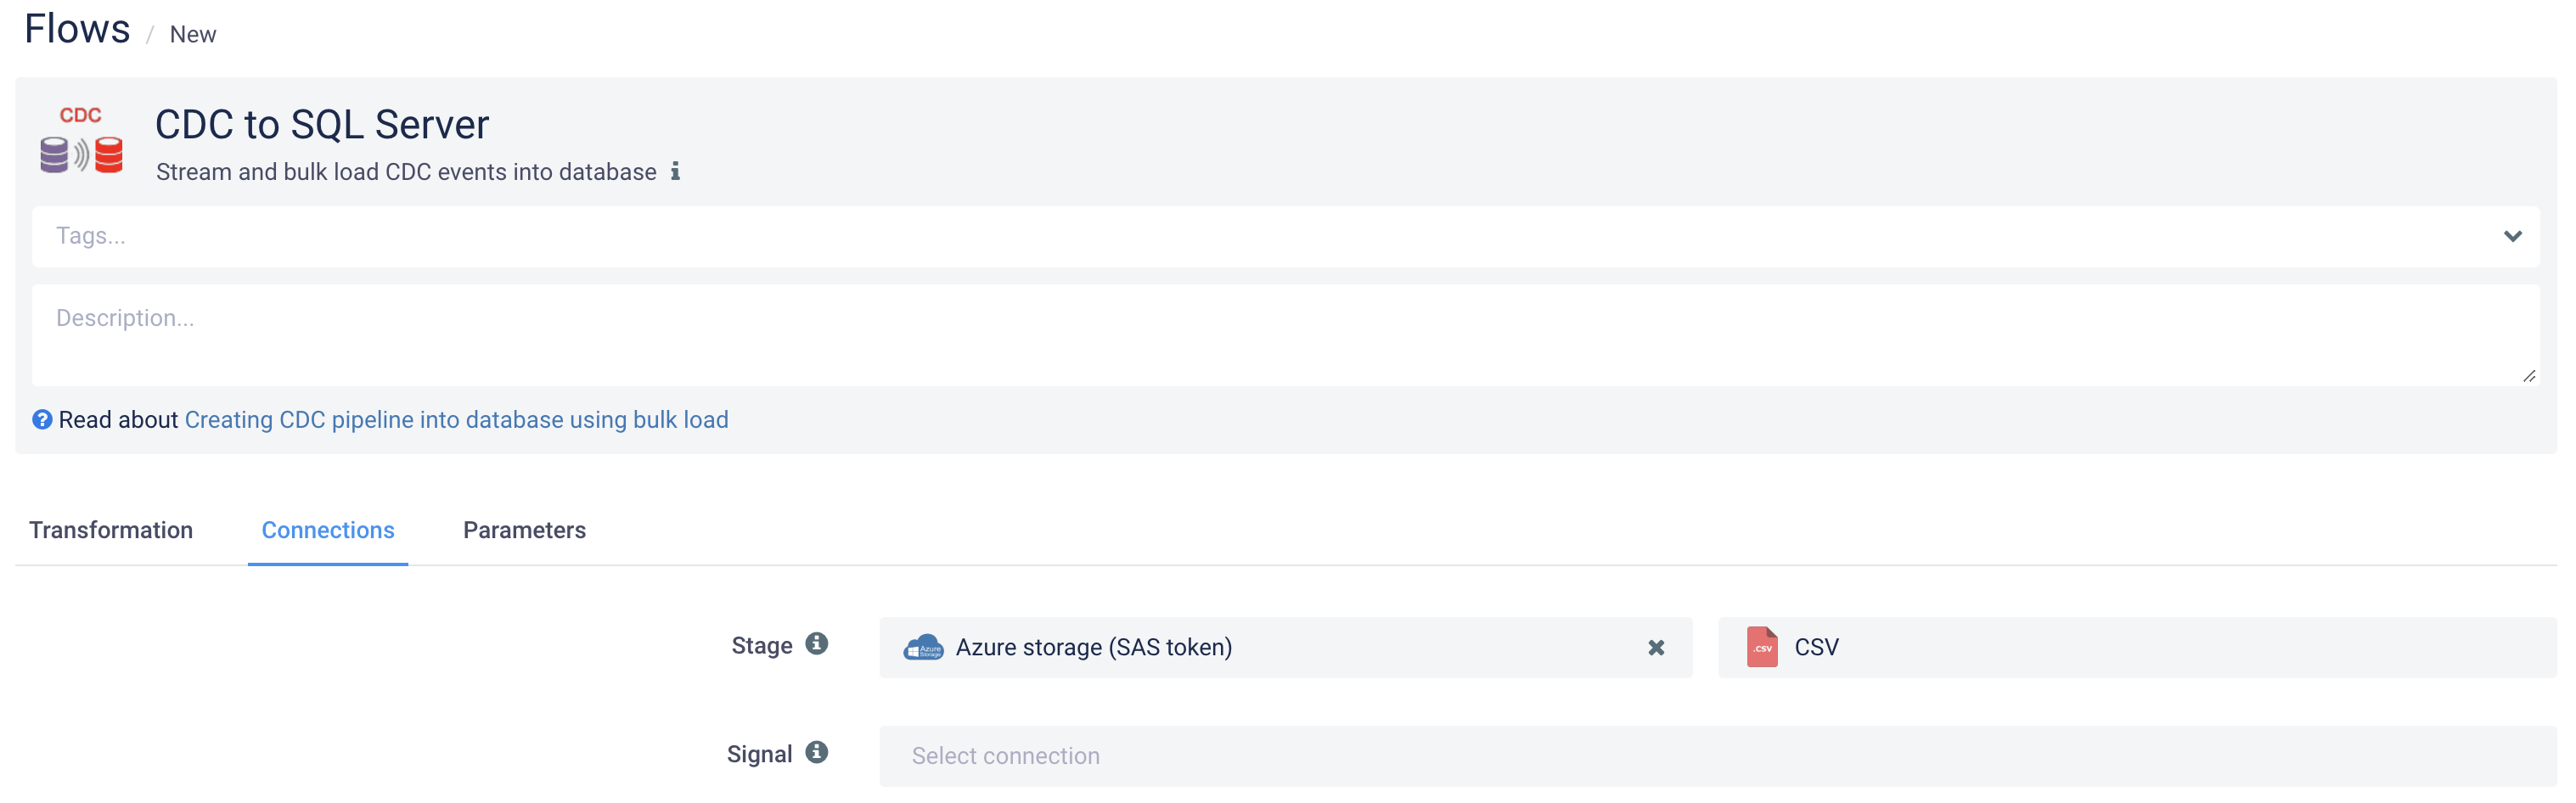Image resolution: width=2576 pixels, height=803 pixels.
Task: Open the CDC pipeline bulk load article link
Action: (x=456, y=420)
